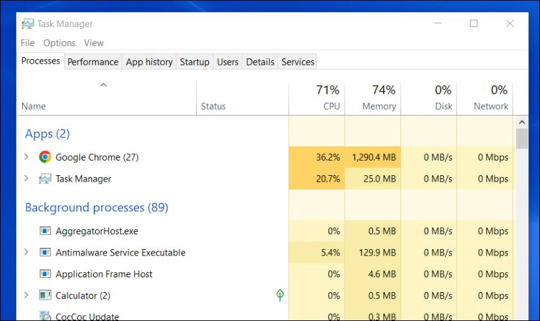Switch to the Performance tab
540x321 pixels.
pos(93,62)
